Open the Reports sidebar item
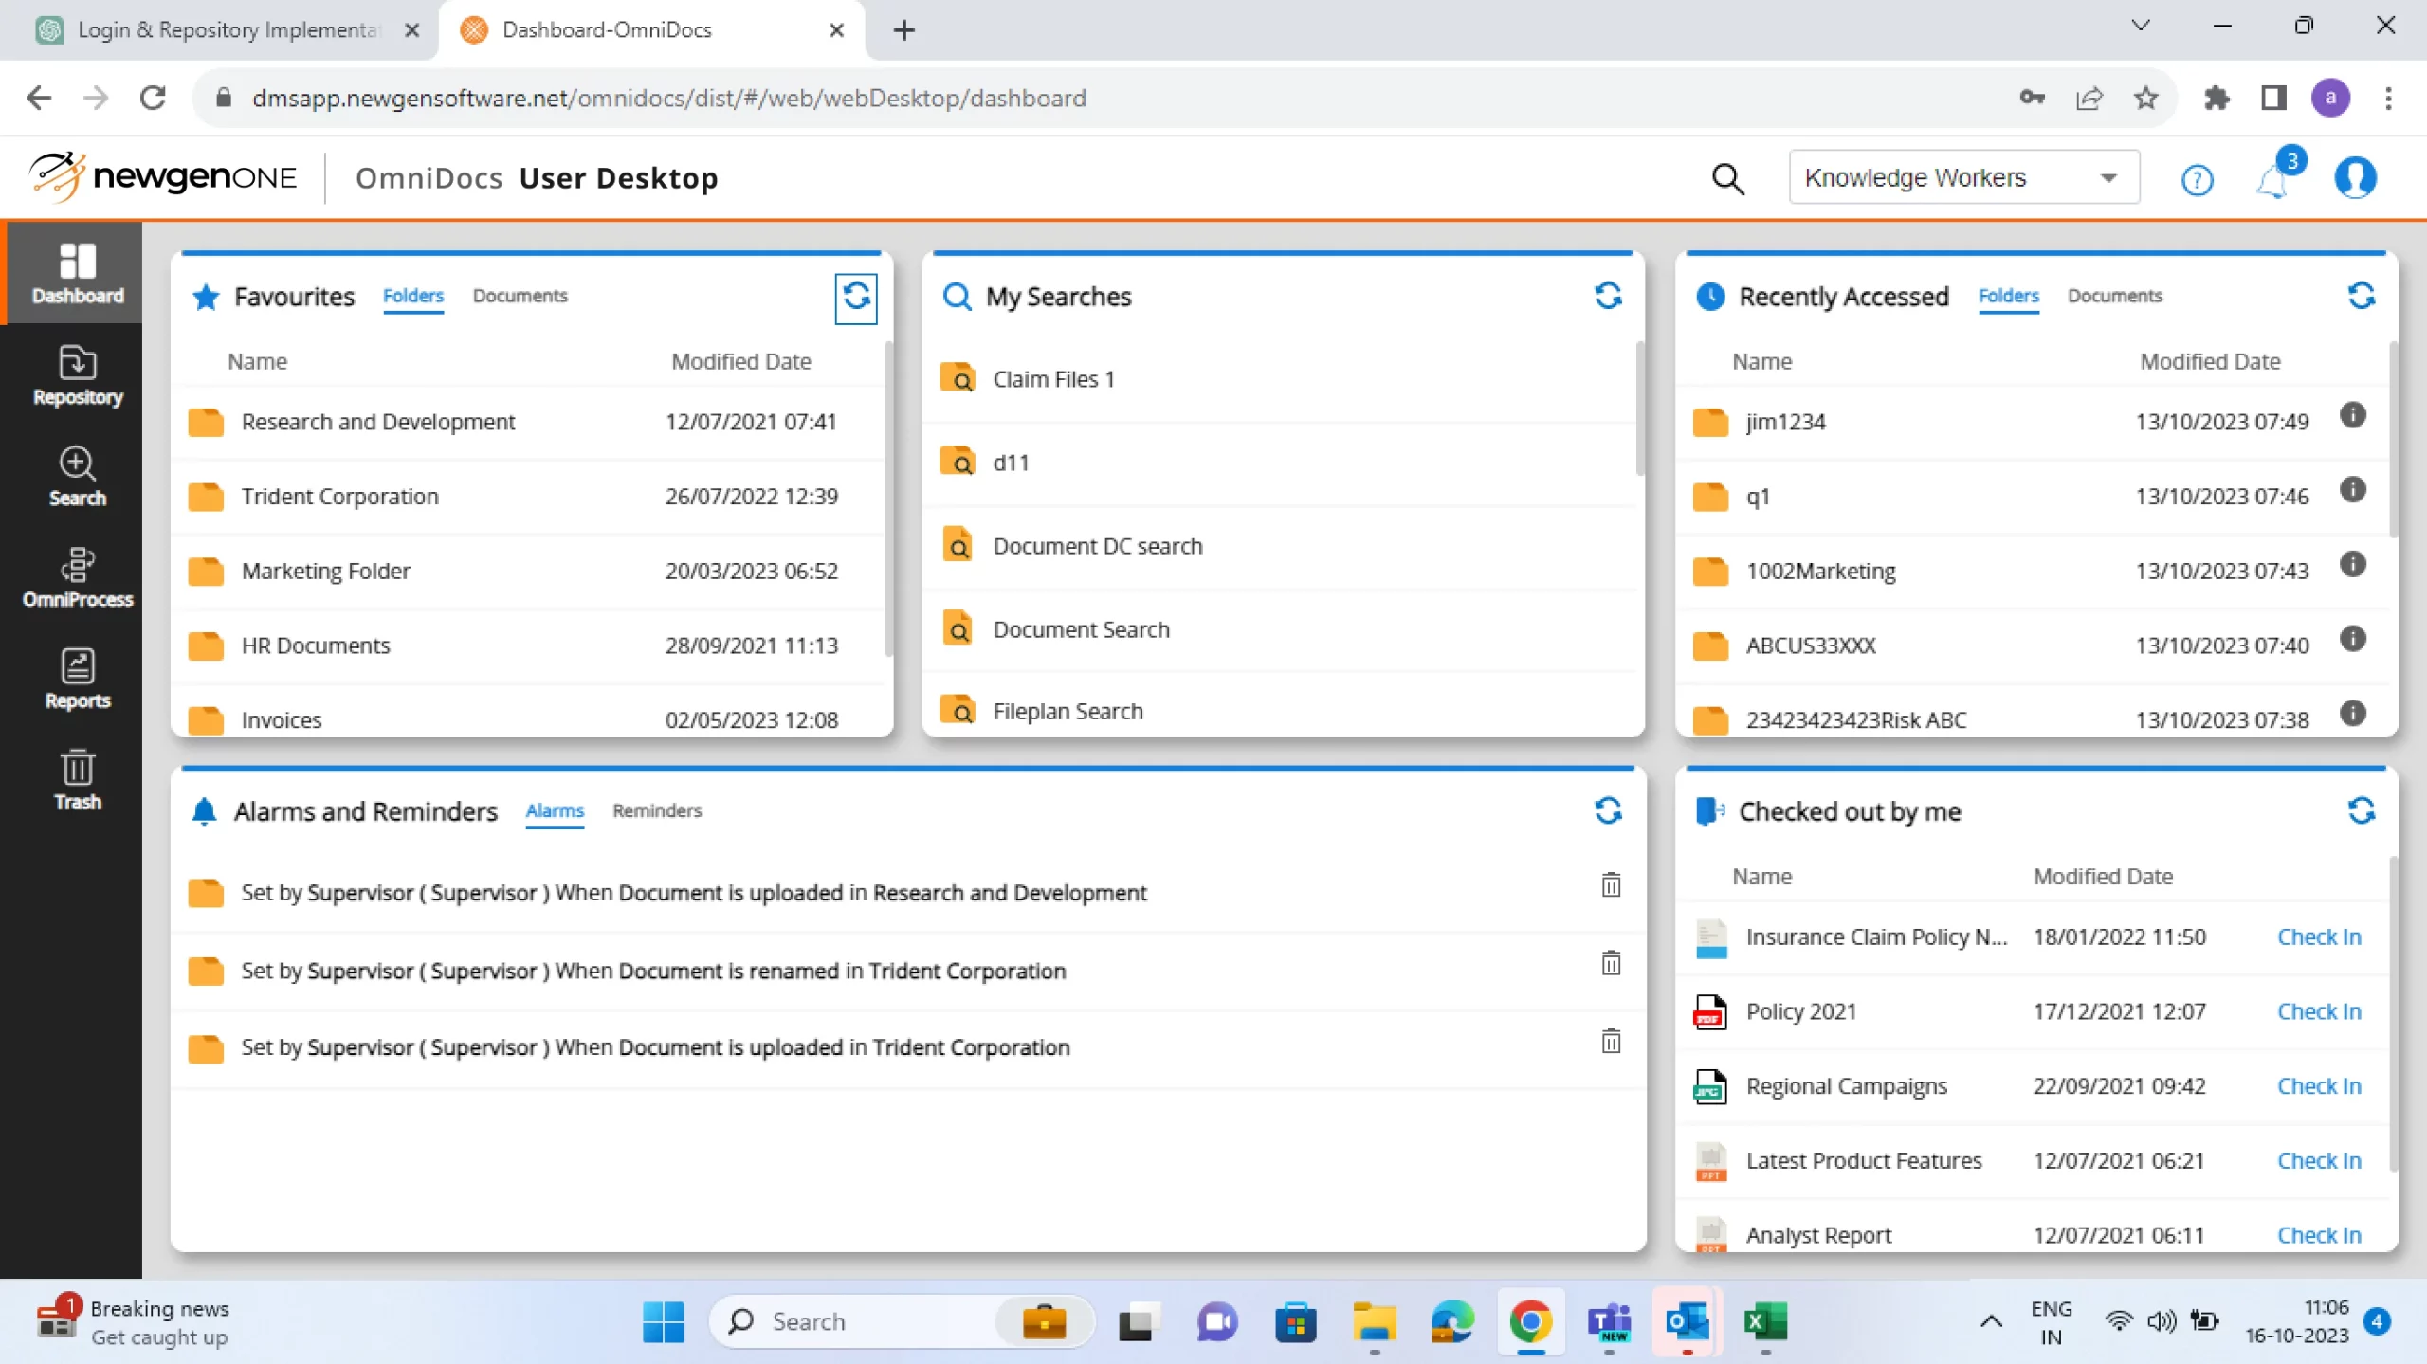Image resolution: width=2427 pixels, height=1364 pixels. click(x=77, y=679)
